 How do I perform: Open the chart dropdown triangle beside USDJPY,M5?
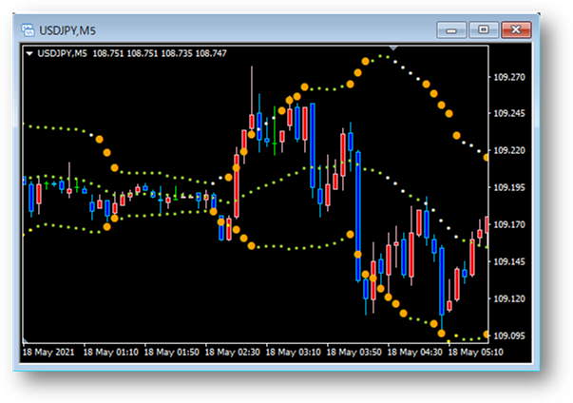pyautogui.click(x=29, y=54)
